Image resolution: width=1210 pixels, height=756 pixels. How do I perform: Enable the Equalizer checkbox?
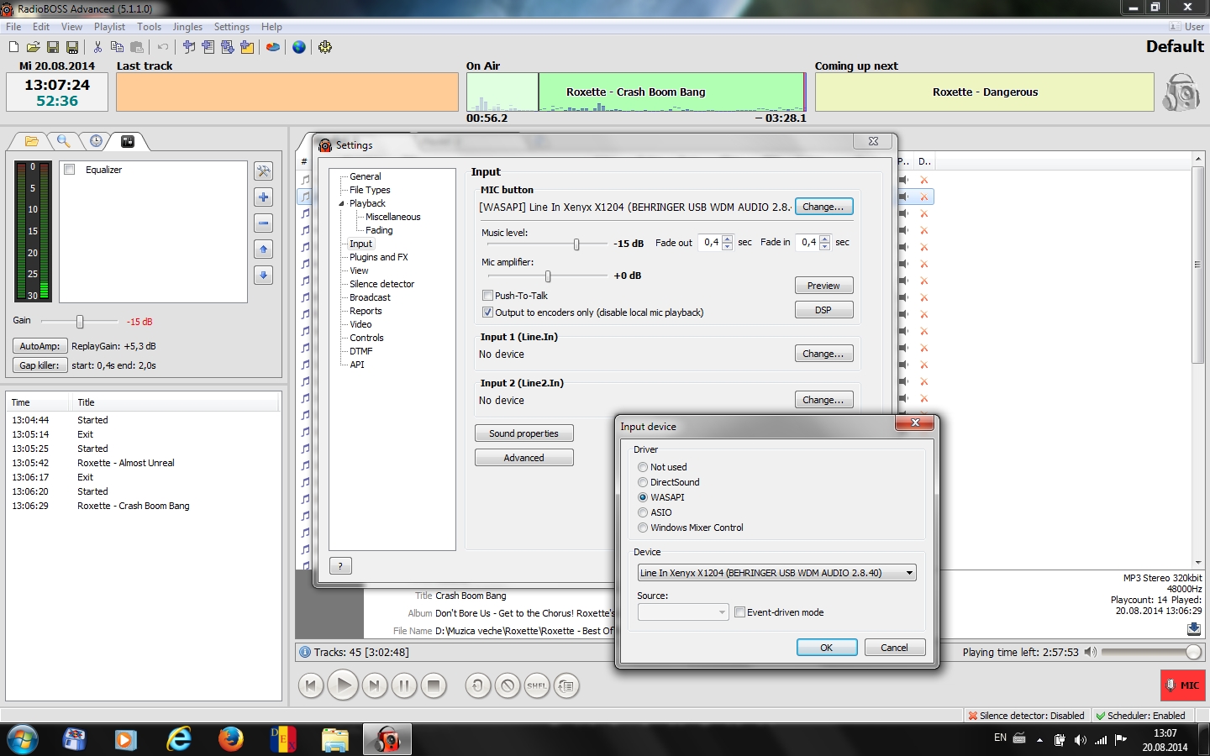pyautogui.click(x=70, y=170)
